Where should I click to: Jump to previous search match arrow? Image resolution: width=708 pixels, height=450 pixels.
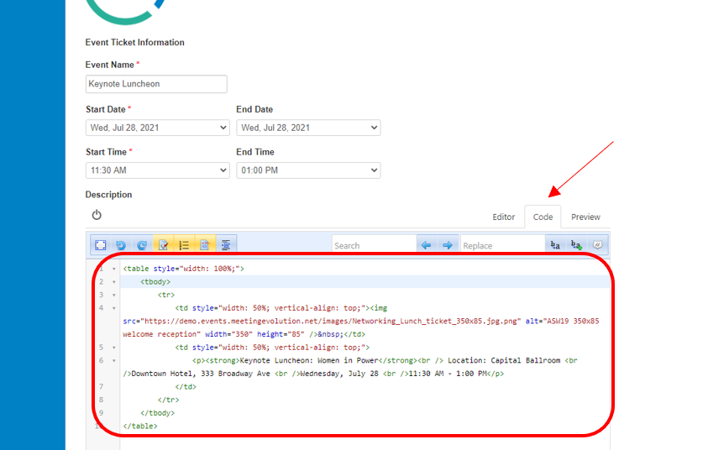(426, 245)
